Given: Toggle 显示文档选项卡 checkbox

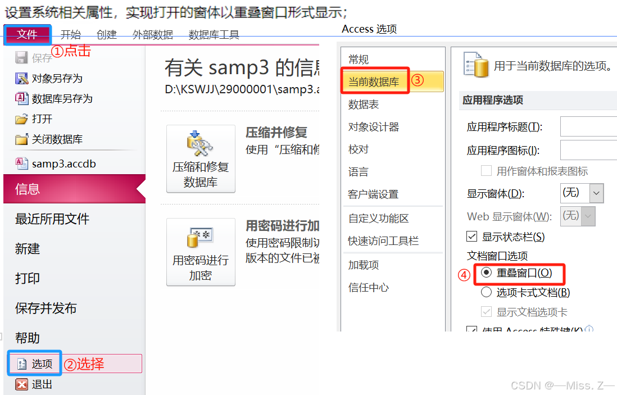Looking at the screenshot, I should click(x=487, y=312).
